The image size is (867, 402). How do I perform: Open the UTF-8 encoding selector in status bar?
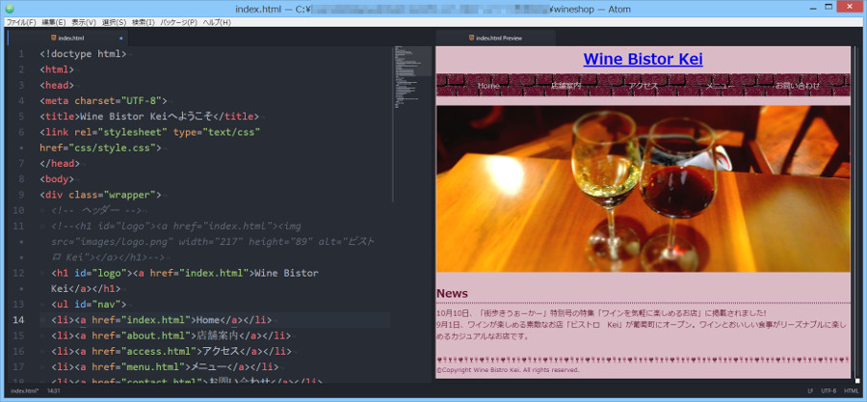[828, 391]
